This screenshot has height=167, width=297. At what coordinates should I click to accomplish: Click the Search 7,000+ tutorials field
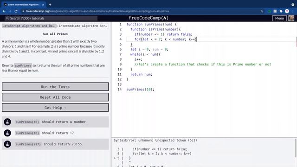point(51,18)
